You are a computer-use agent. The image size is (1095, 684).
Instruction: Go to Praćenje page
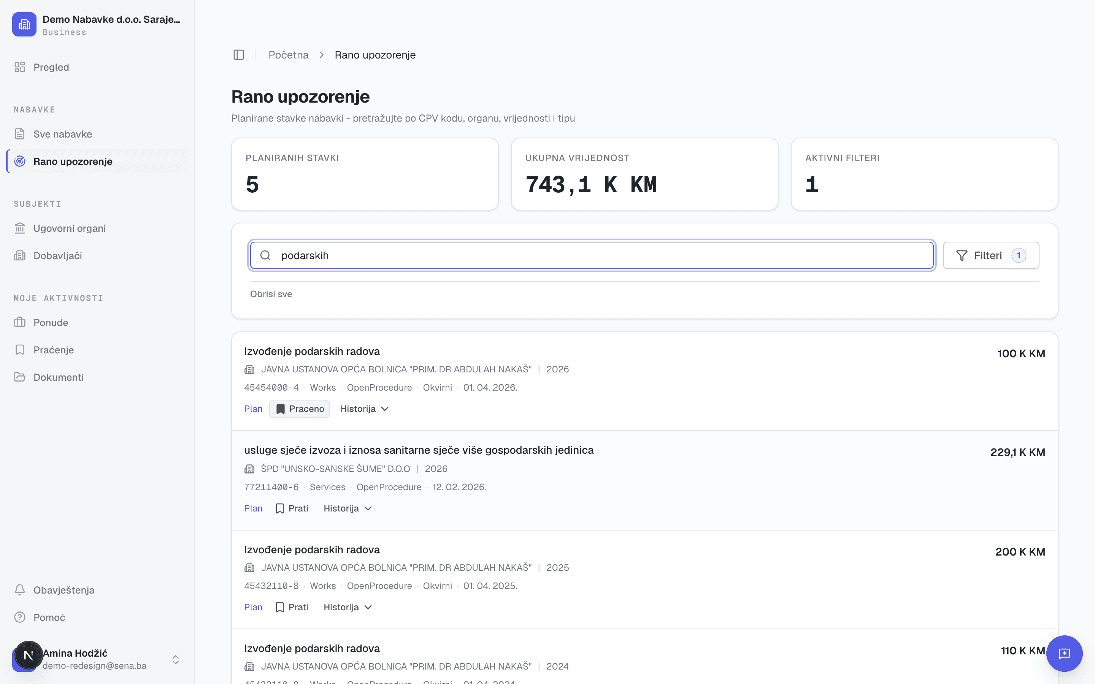coord(97,350)
